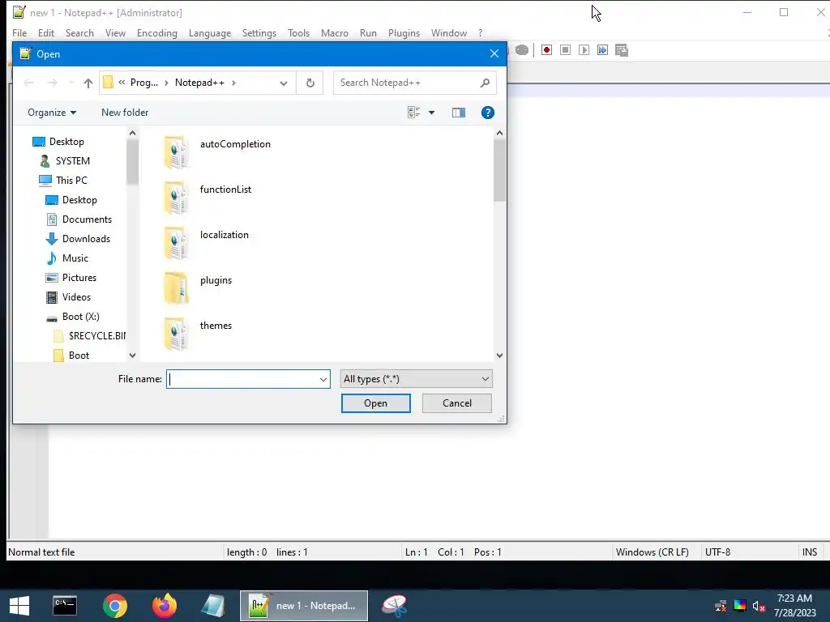This screenshot has width=830, height=622.
Task: Click the forward navigation arrow
Action: pyautogui.click(x=52, y=83)
